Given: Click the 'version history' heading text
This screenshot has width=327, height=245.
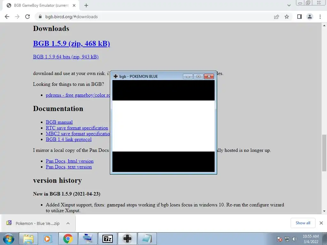Looking at the screenshot, I should pyautogui.click(x=57, y=180).
